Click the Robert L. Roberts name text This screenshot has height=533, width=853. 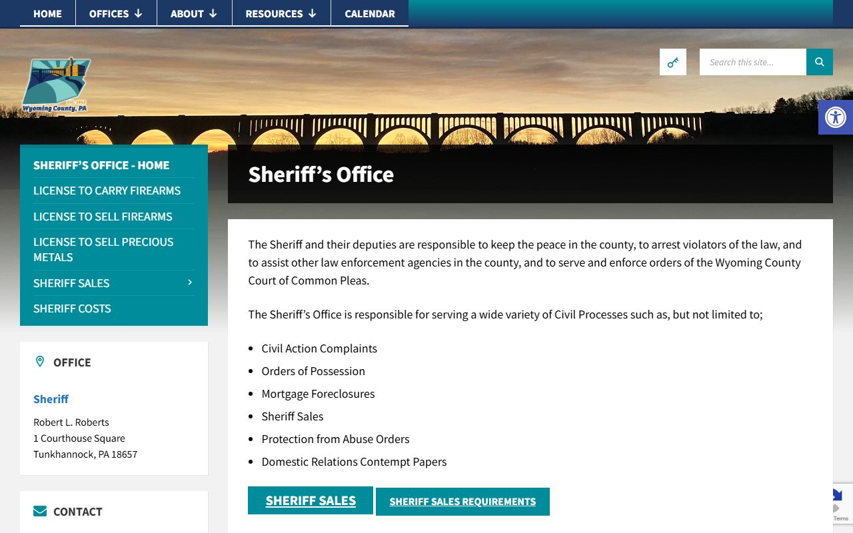(71, 422)
